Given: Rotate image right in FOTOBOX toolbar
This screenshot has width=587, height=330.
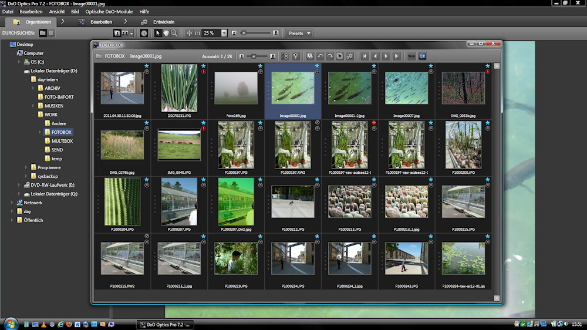Looking at the screenshot, I should click(x=330, y=56).
